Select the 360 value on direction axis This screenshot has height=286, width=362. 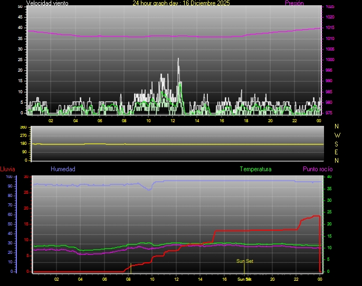point(23,127)
